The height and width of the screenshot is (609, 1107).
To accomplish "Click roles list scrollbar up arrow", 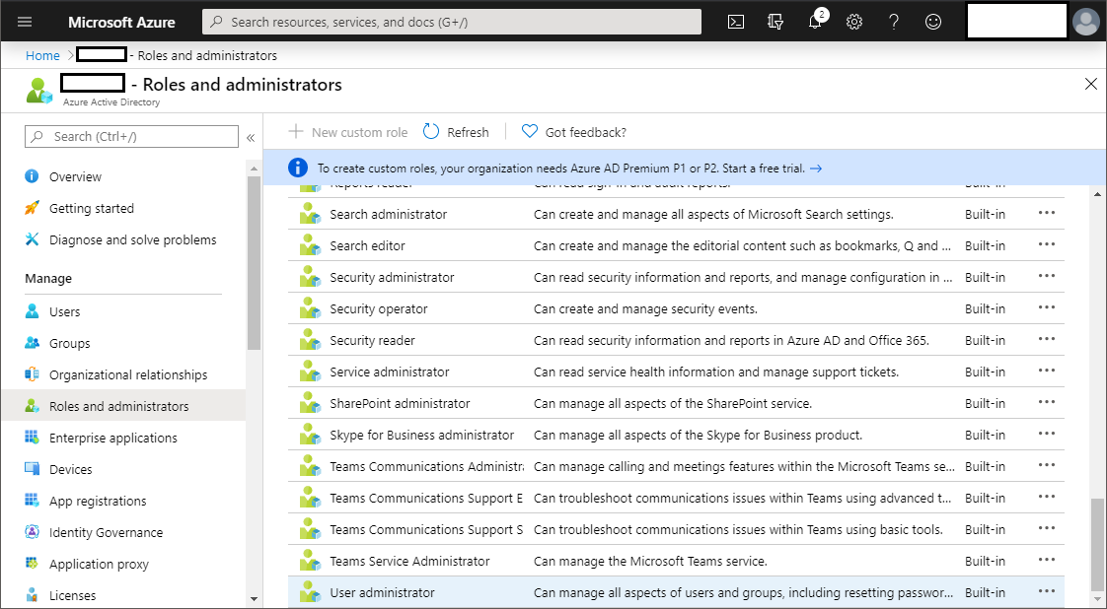I will (1096, 194).
